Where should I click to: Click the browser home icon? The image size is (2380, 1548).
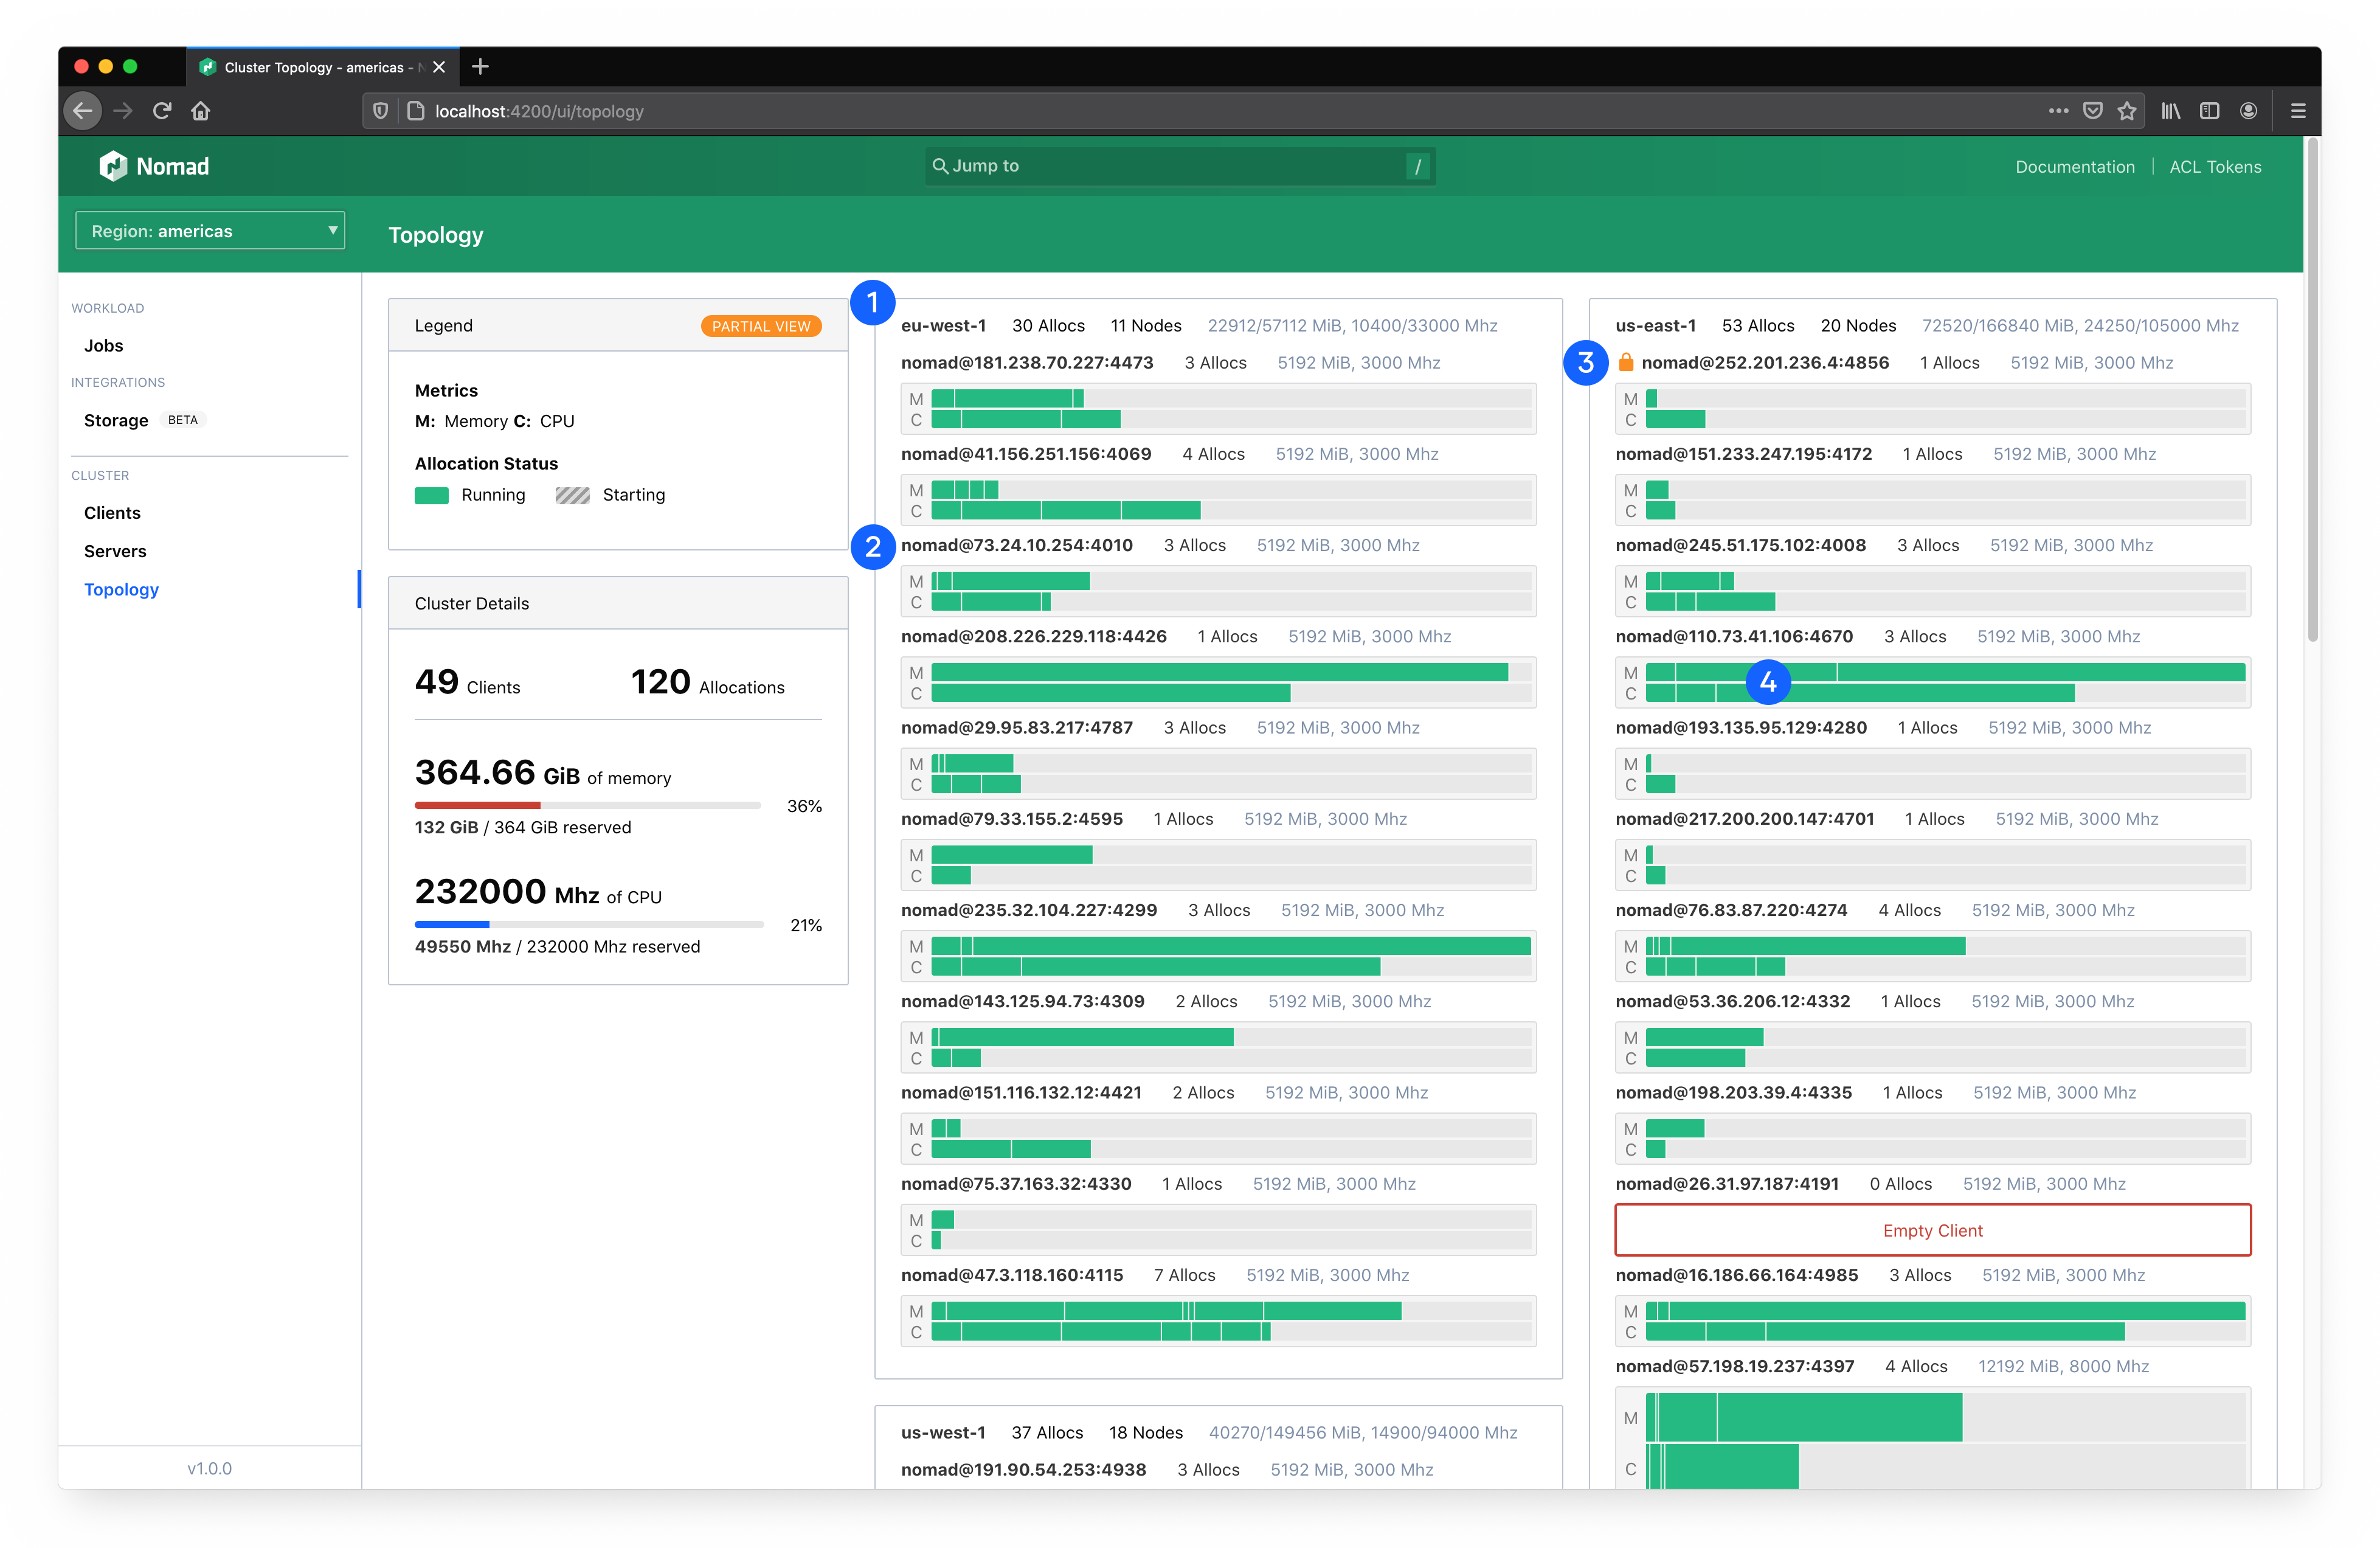(201, 111)
